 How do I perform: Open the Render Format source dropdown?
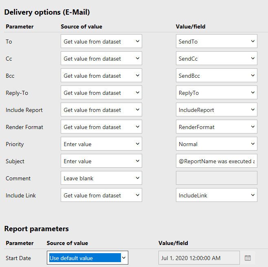click(101, 127)
